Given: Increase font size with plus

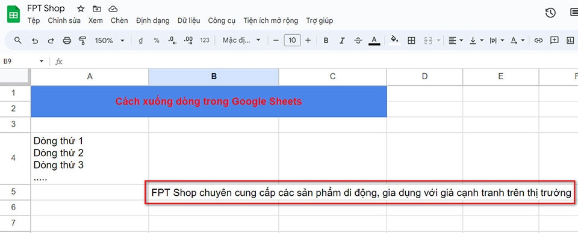Looking at the screenshot, I should click(x=308, y=40).
